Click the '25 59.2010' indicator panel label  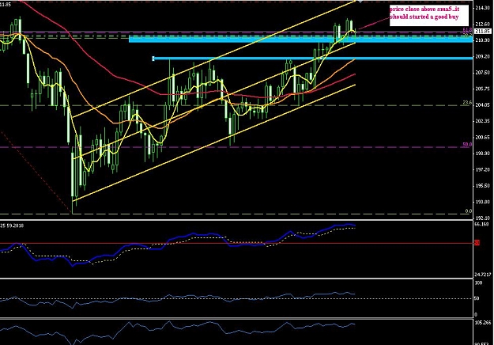(x=12, y=226)
